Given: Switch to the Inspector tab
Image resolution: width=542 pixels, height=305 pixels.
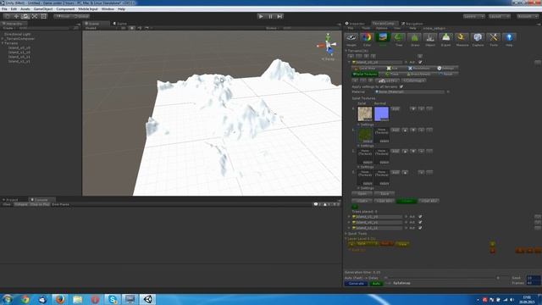Looking at the screenshot, I should (355, 24).
